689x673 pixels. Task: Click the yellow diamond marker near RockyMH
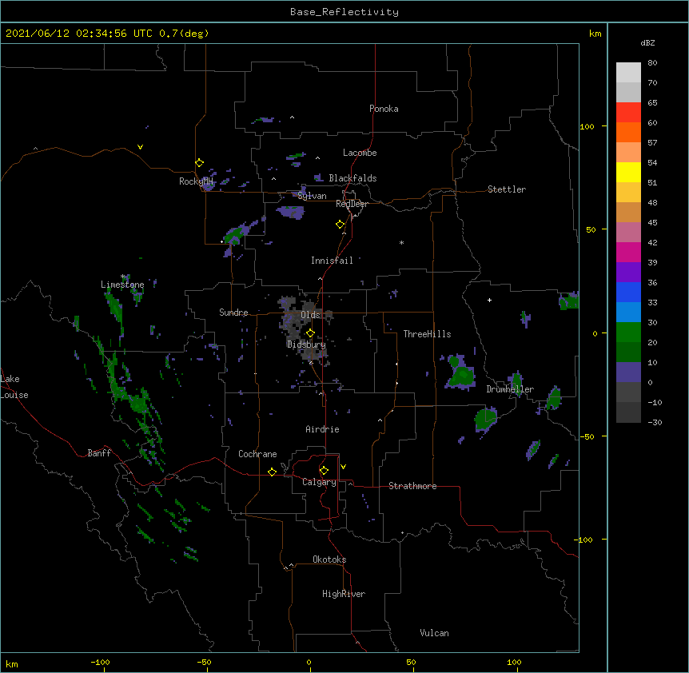tap(200, 163)
